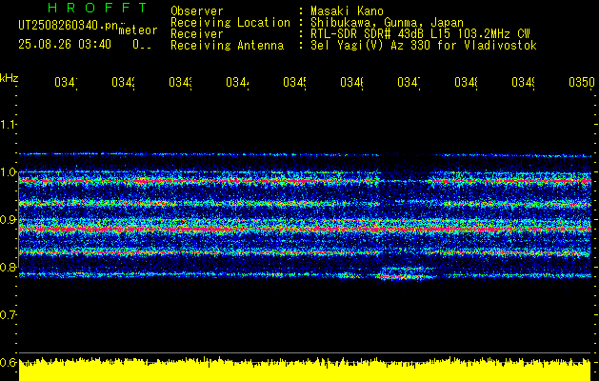The height and width of the screenshot is (381, 599).
Task: Click the 0.8 frequency axis label
Action: point(8,267)
